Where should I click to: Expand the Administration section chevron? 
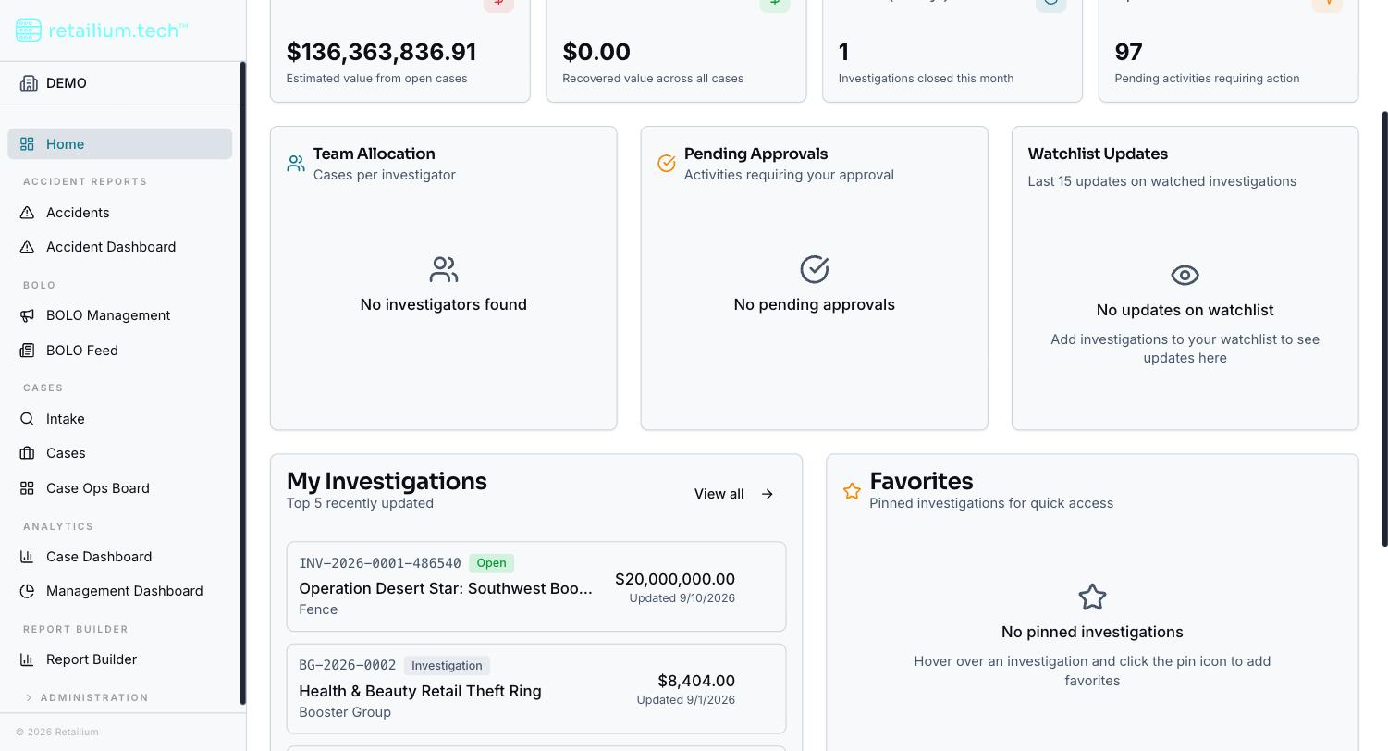[x=29, y=697]
